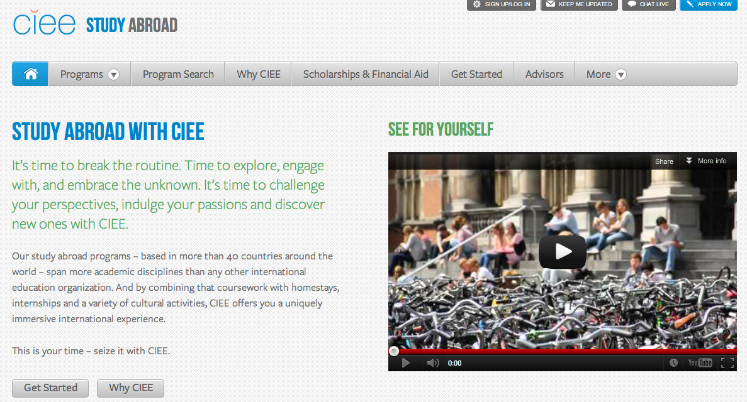Toggle fullscreen mode on the video
747x402 pixels.
(727, 363)
